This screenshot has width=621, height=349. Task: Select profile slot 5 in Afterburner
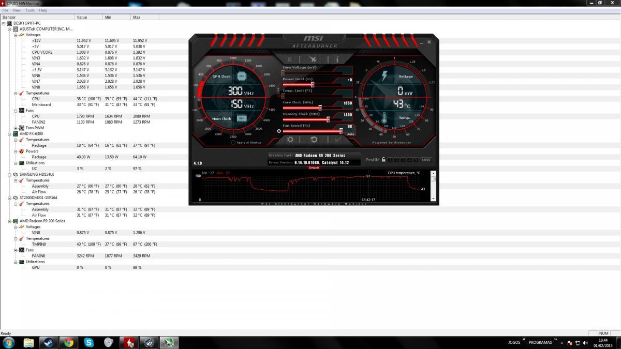pyautogui.click(x=416, y=160)
